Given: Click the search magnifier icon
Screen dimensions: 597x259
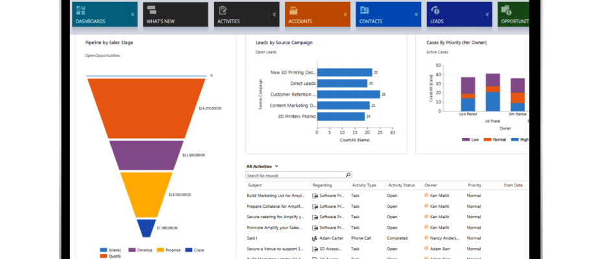Looking at the screenshot, I should click(x=348, y=175).
